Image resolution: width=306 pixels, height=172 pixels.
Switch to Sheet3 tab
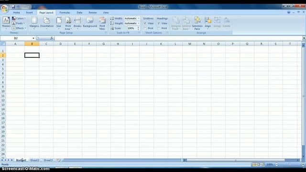click(48, 160)
